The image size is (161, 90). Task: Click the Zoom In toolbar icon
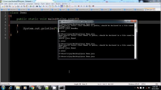tap(44, 6)
